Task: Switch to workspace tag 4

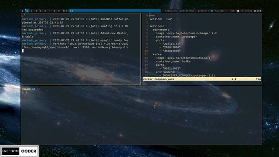Action: coord(36,11)
